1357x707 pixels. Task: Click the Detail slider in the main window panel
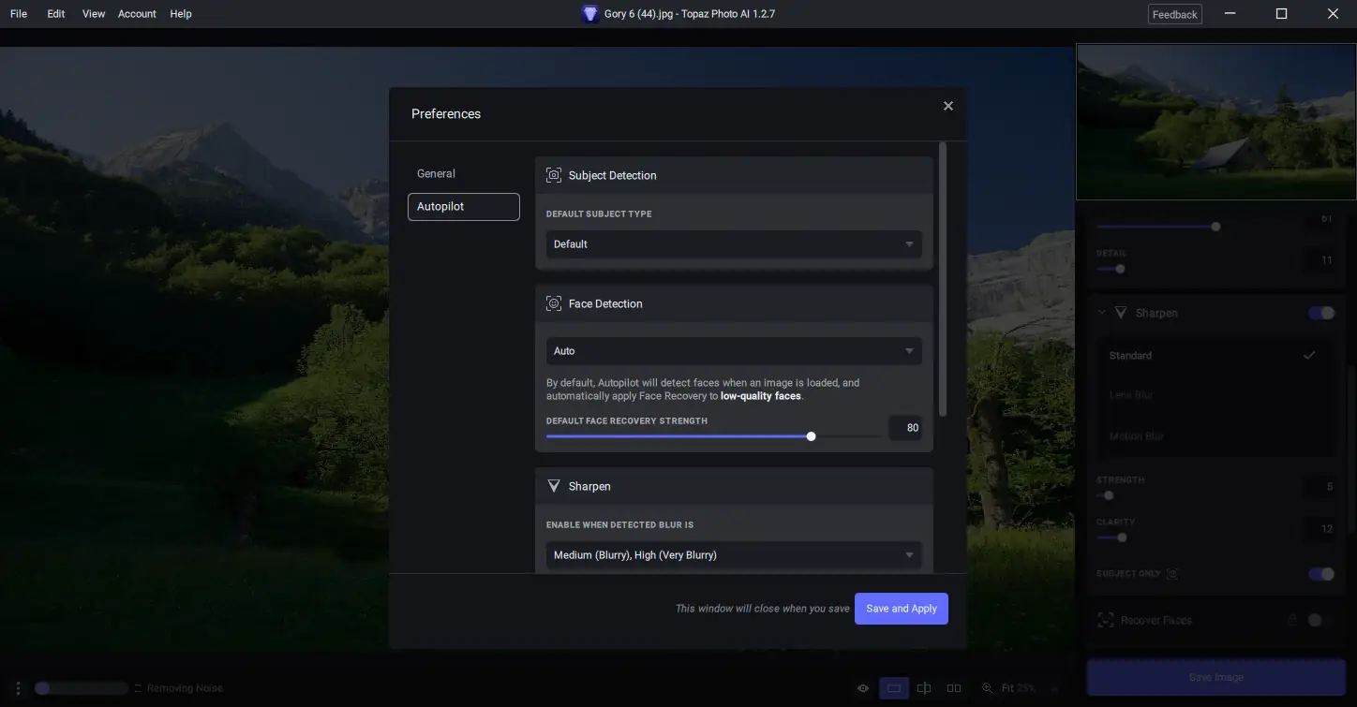point(1120,269)
